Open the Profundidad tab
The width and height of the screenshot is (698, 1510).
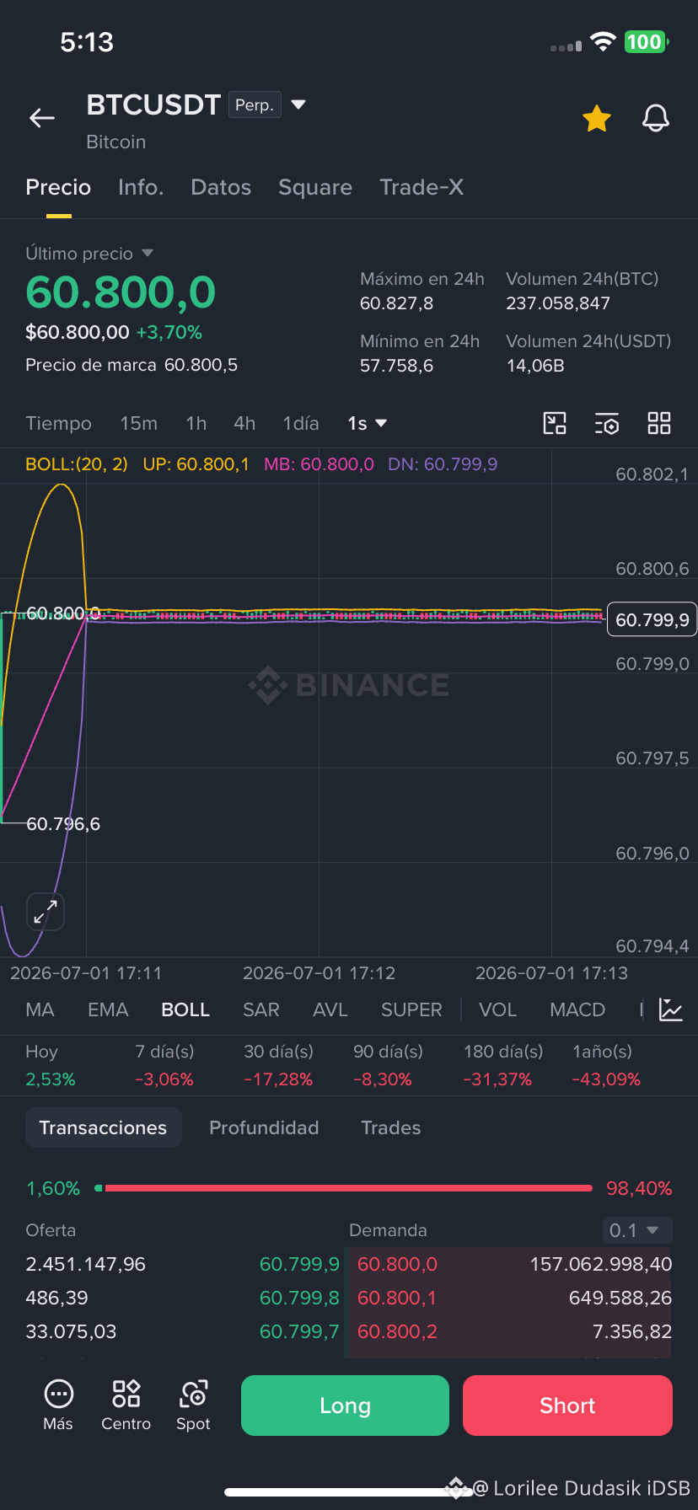264,1127
